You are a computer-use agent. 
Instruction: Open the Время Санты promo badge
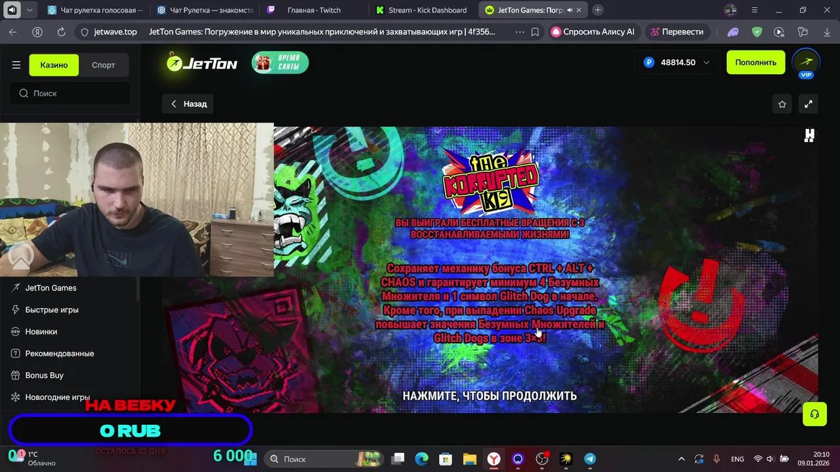(x=280, y=62)
